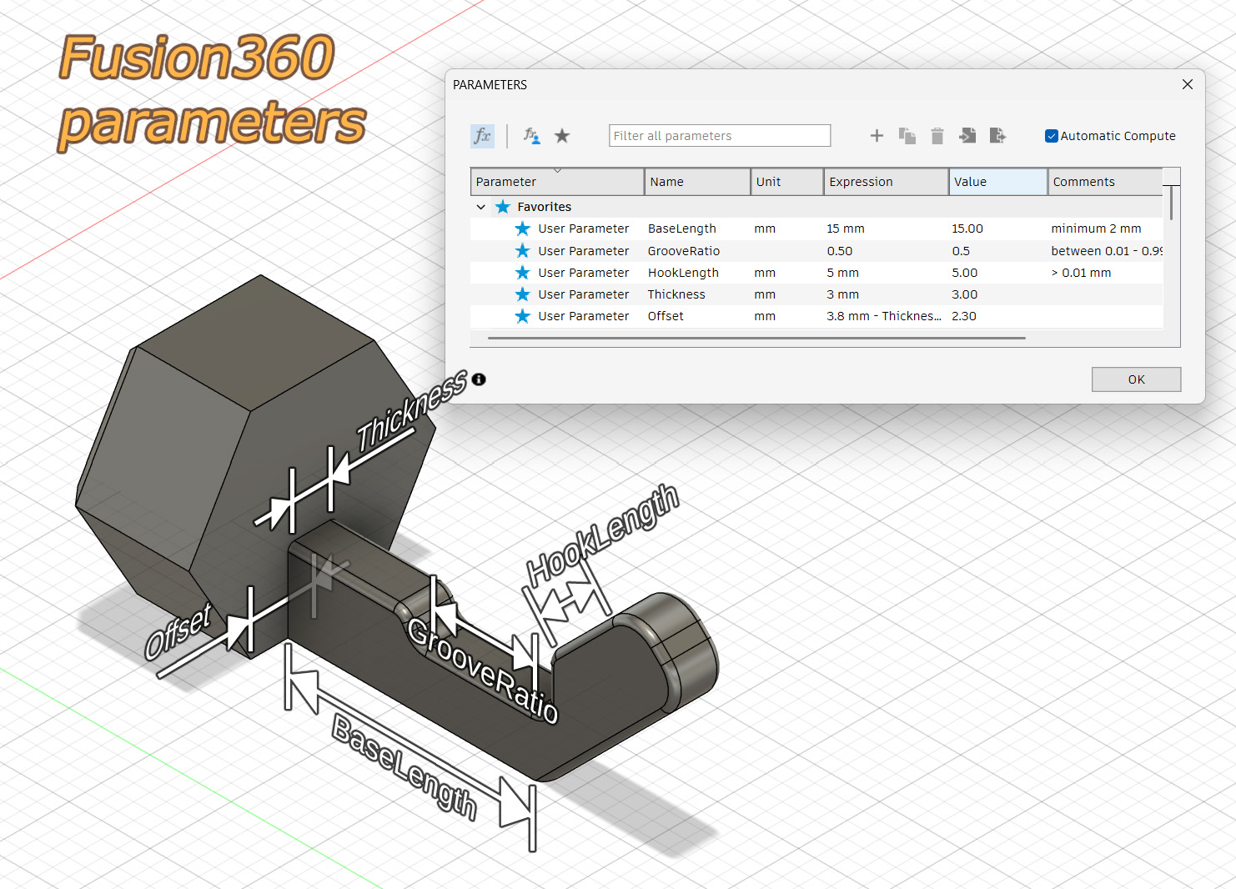Toggle favorite star for BaseLength parameter
1236x889 pixels.
click(522, 229)
